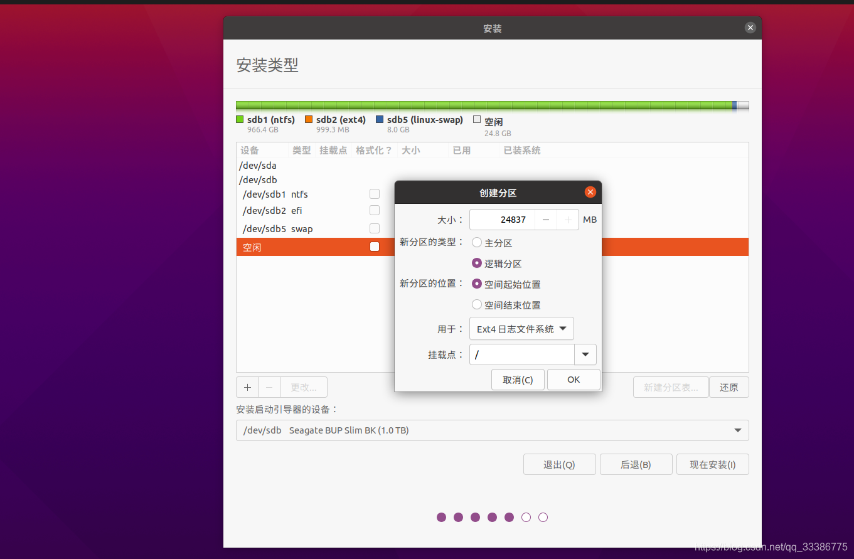Decrease partition size with minus button

point(546,220)
